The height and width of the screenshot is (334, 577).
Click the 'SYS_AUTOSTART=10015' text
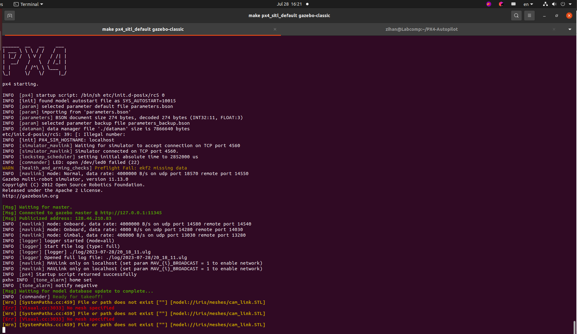pyautogui.click(x=149, y=101)
